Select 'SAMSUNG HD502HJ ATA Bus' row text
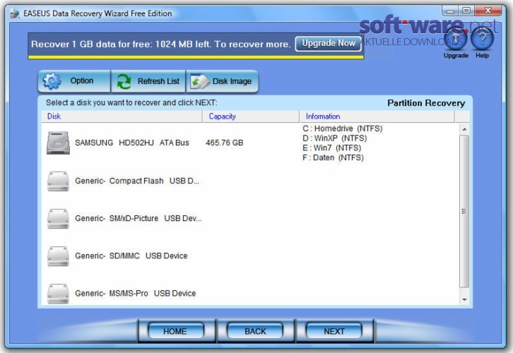Image resolution: width=513 pixels, height=353 pixels. point(132,143)
